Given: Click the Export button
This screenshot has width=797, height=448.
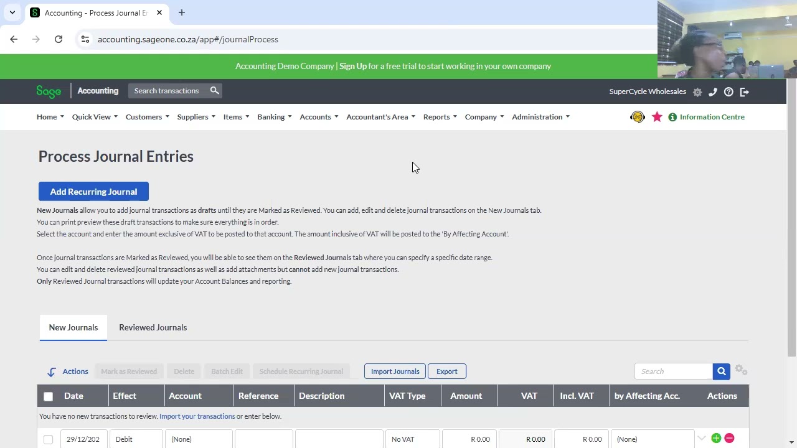Looking at the screenshot, I should (x=447, y=371).
